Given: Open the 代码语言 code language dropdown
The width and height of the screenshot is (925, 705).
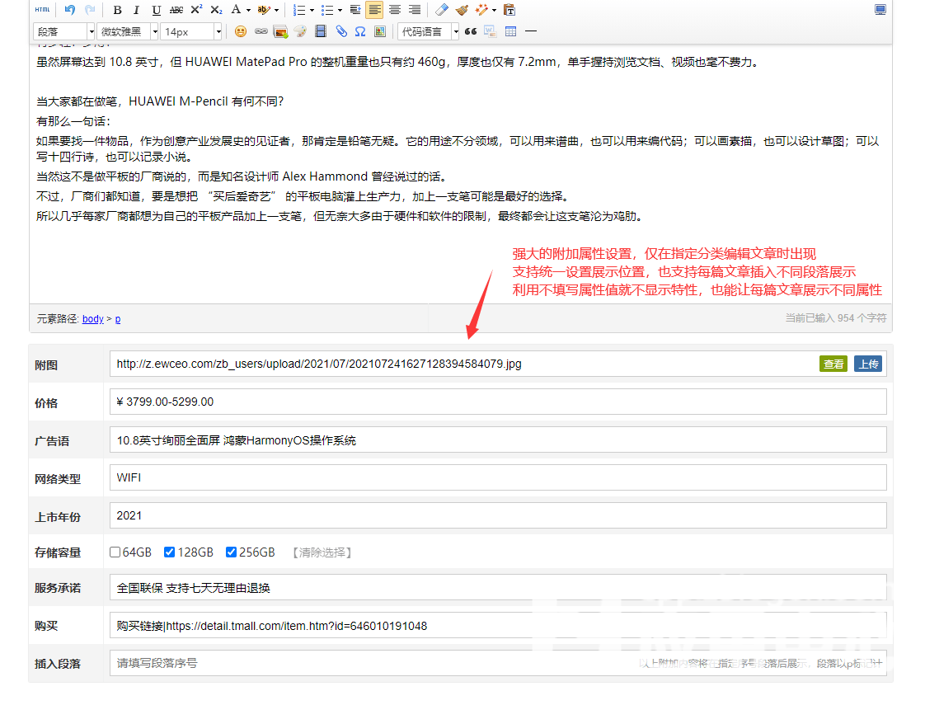Looking at the screenshot, I should pyautogui.click(x=428, y=31).
